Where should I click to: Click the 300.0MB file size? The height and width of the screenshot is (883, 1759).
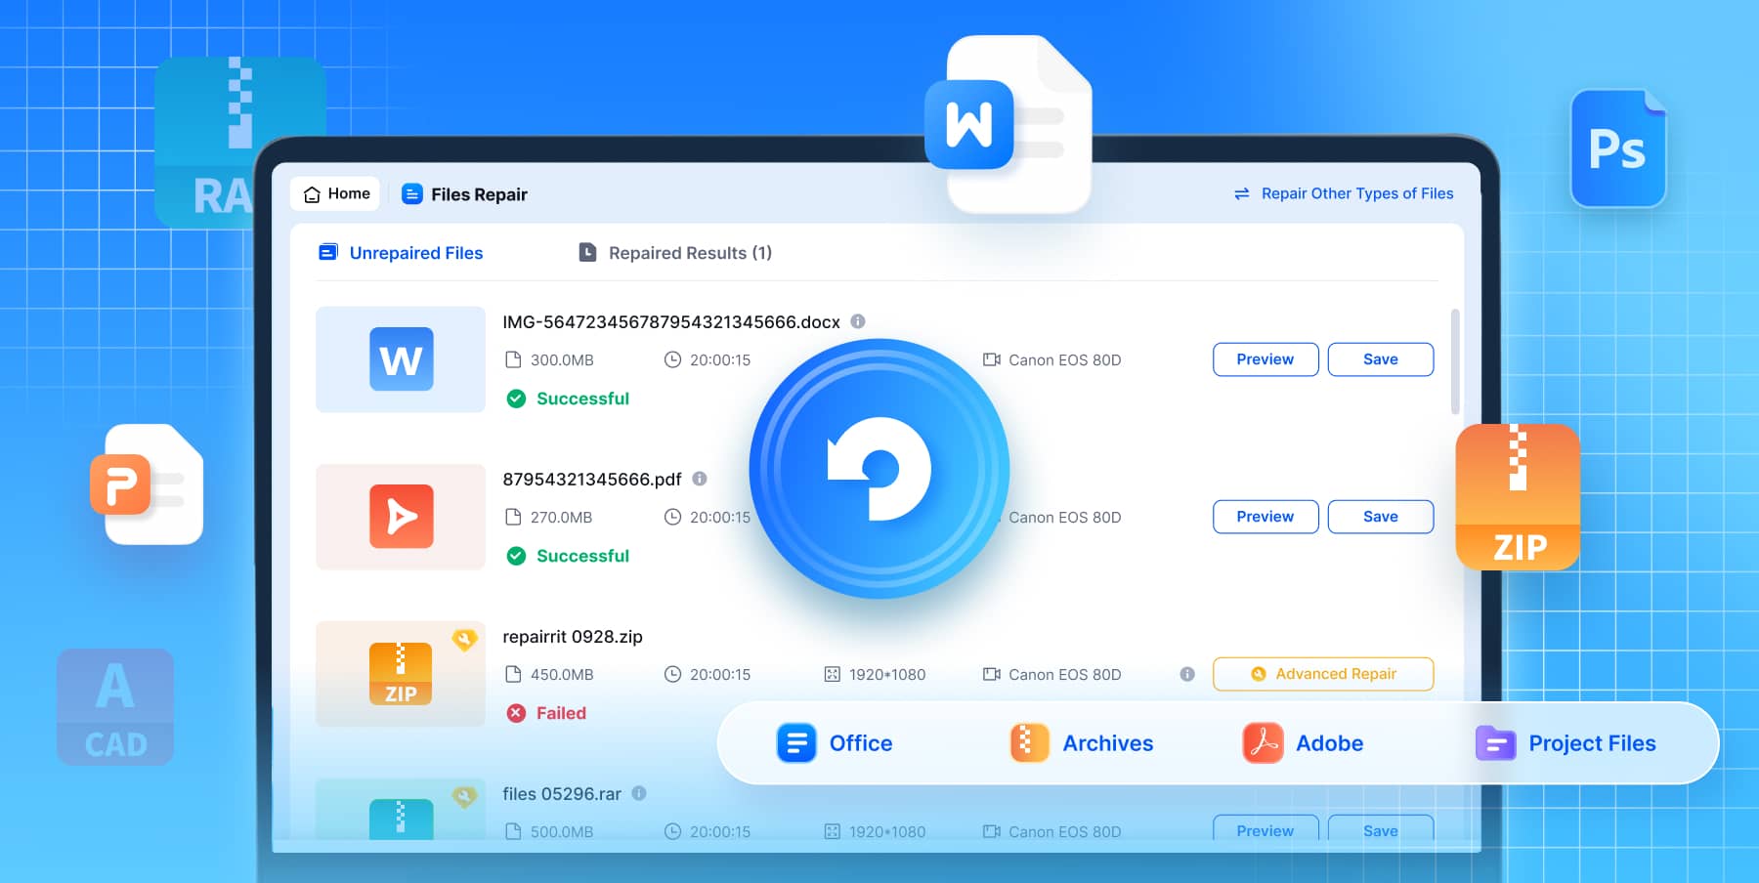pyautogui.click(x=549, y=359)
